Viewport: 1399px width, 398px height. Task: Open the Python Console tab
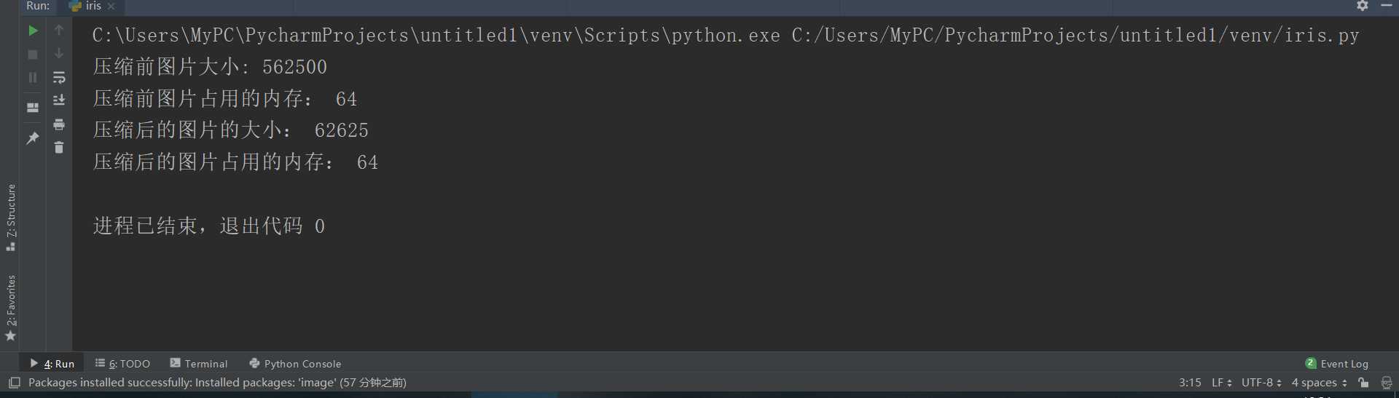295,363
